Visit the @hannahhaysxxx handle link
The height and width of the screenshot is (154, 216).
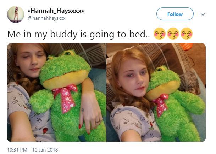[x=46, y=18]
